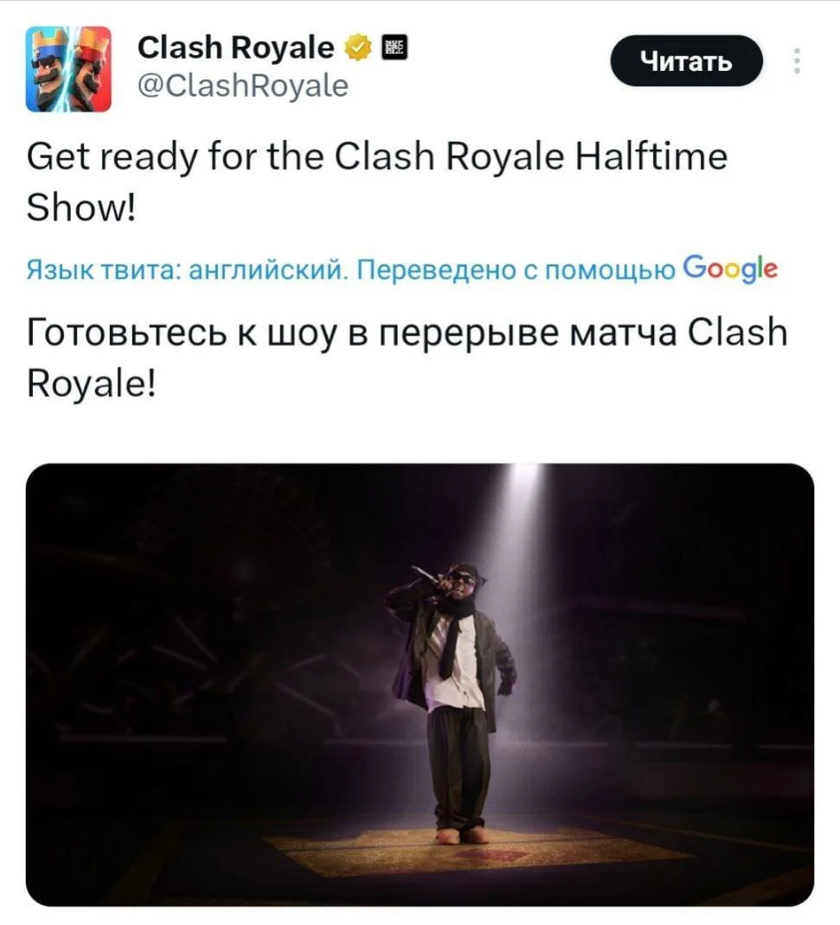The width and height of the screenshot is (840, 925).
Task: Click the @ClashRoyale handle
Action: coord(243,86)
